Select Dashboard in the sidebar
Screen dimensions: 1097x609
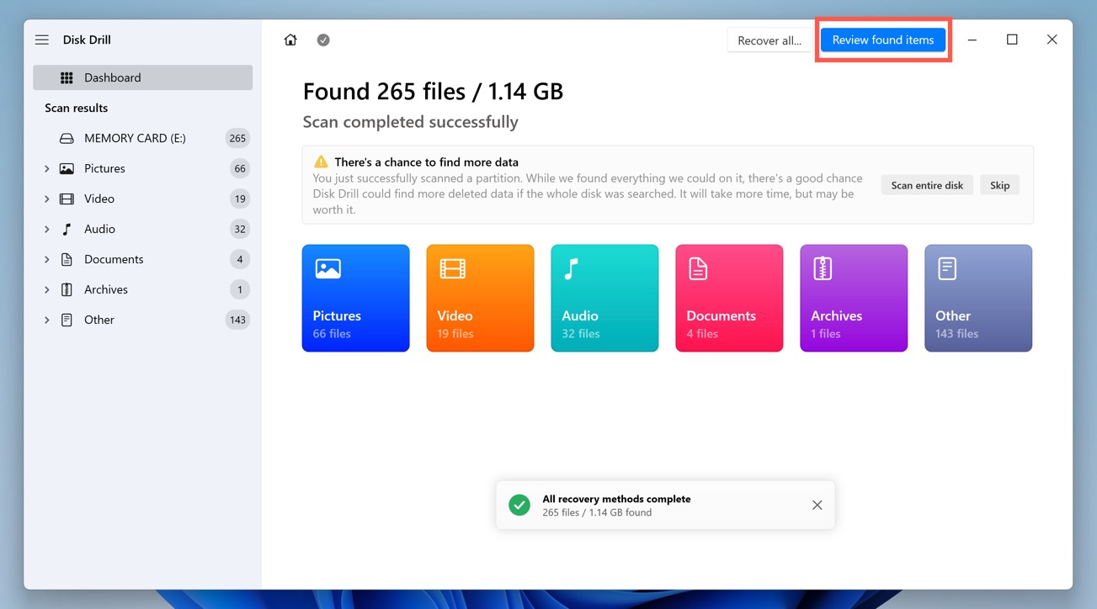pyautogui.click(x=142, y=77)
